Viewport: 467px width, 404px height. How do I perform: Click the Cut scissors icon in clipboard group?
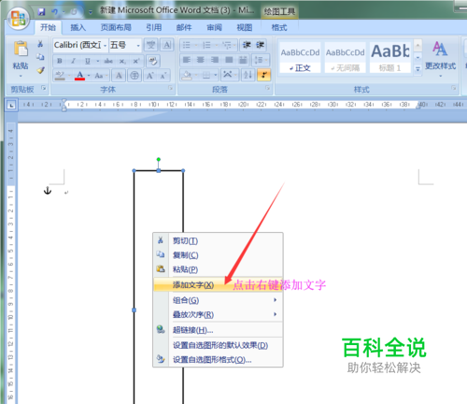[x=40, y=44]
